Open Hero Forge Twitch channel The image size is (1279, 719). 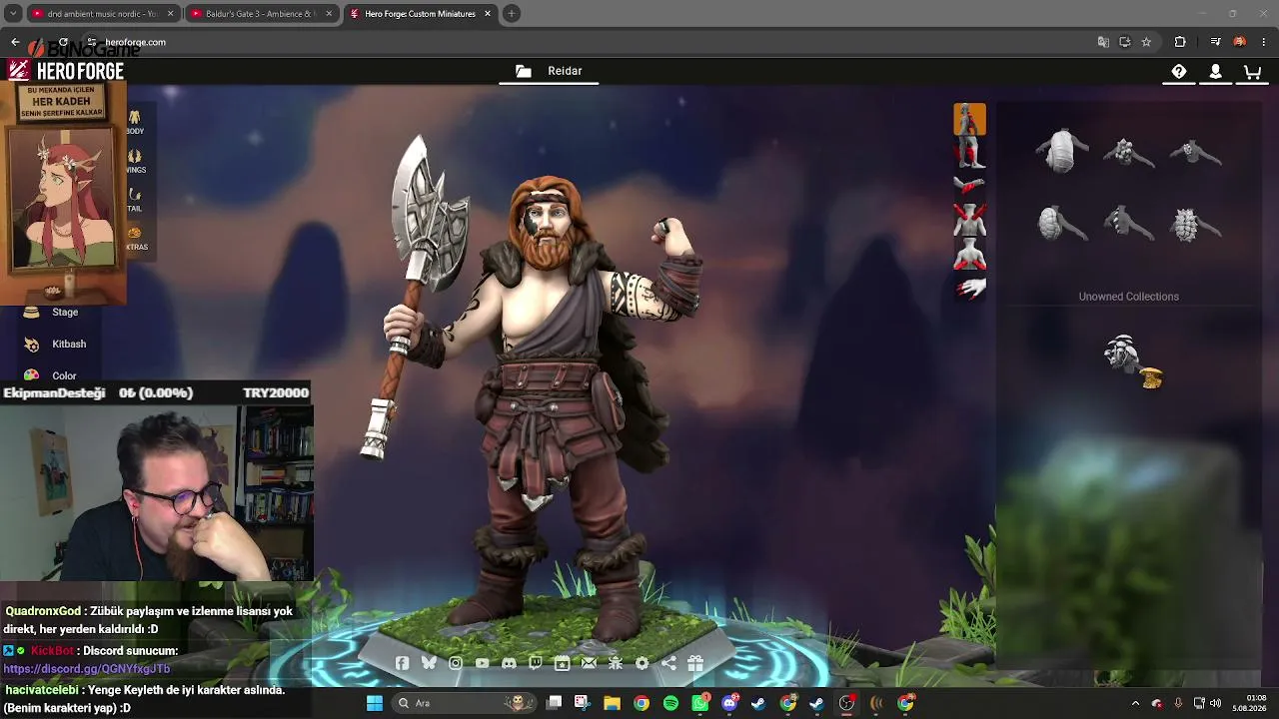[x=536, y=663]
